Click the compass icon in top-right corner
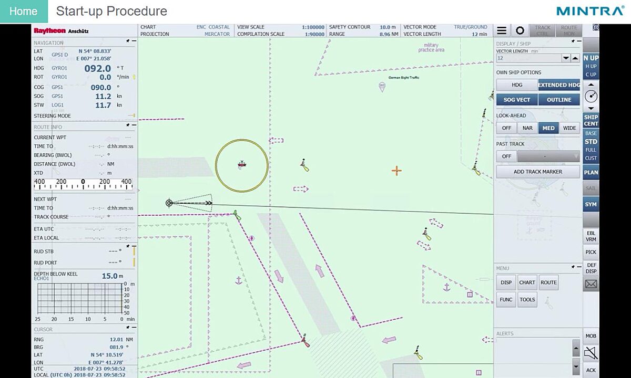Screen dimensions: 631x378 (596, 28)
